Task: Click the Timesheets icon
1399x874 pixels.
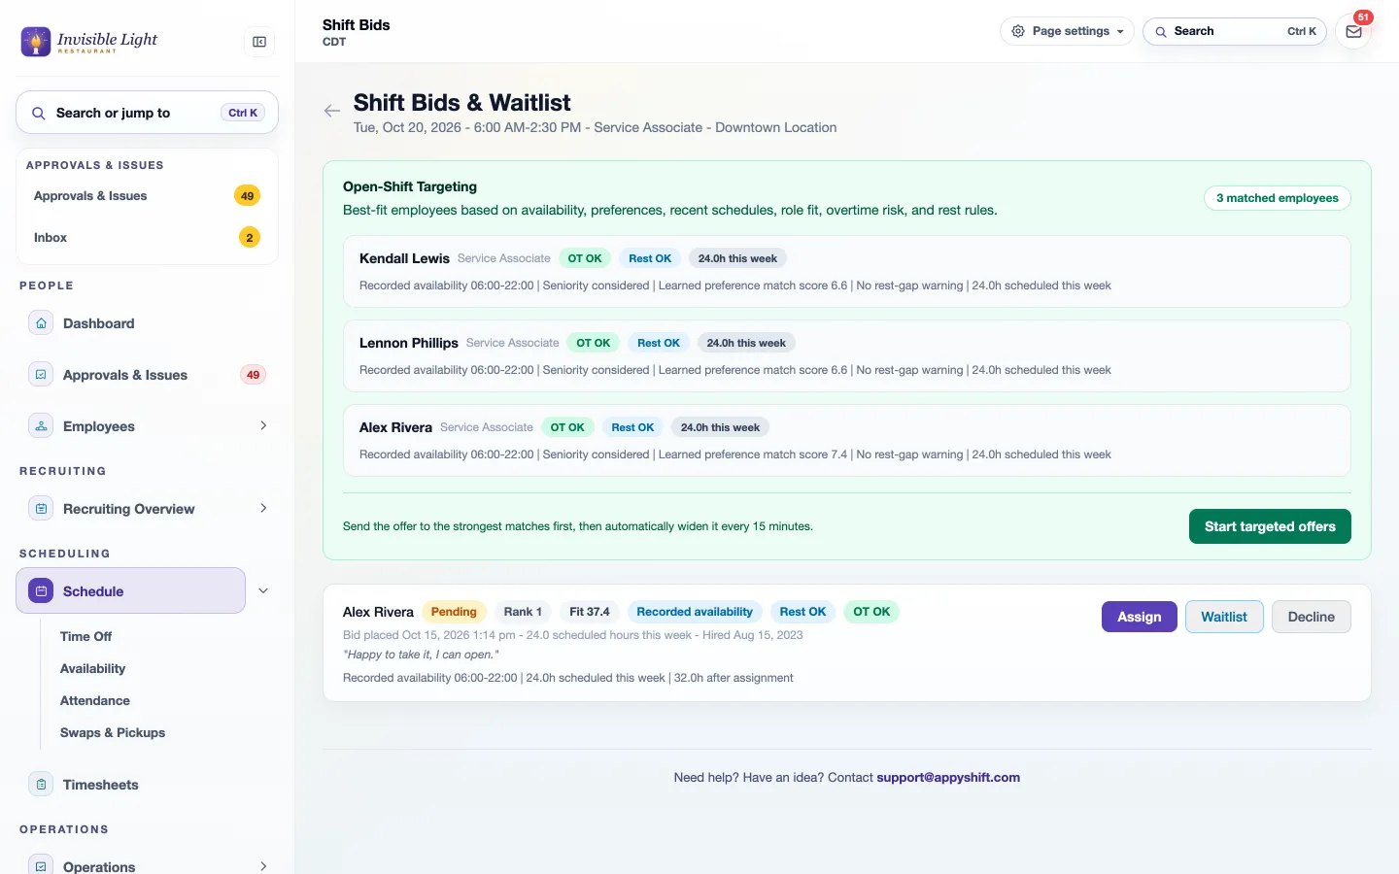Action: pos(41,785)
